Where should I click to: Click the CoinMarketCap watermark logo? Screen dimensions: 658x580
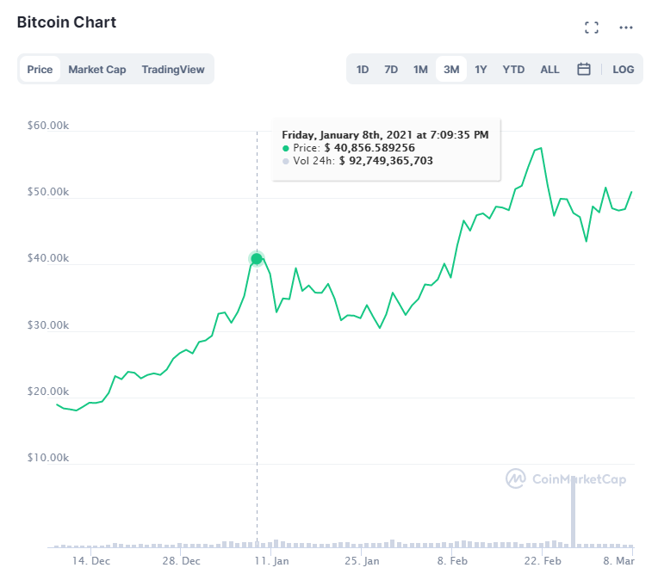(x=565, y=479)
